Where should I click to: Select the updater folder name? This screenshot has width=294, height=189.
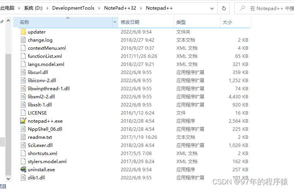(37, 32)
